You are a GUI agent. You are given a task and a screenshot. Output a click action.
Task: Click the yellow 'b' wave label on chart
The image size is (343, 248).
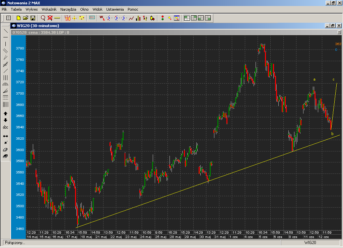(332, 134)
